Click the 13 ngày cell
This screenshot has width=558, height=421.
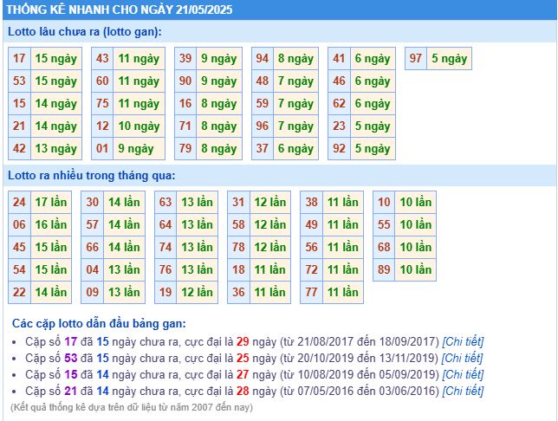[x=56, y=148]
